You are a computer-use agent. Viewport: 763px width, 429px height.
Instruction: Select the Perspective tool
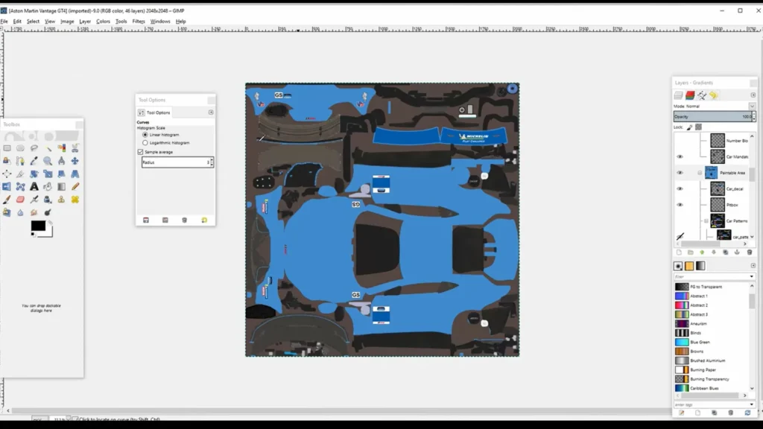[75, 174]
